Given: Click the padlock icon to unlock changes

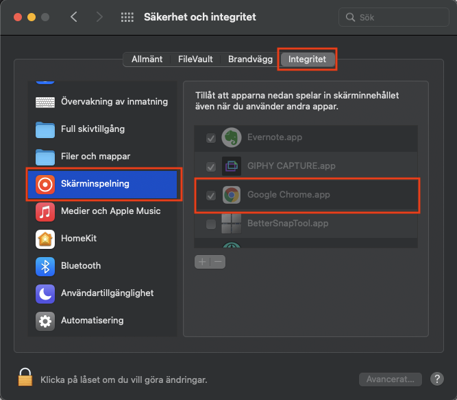Looking at the screenshot, I should (25, 377).
